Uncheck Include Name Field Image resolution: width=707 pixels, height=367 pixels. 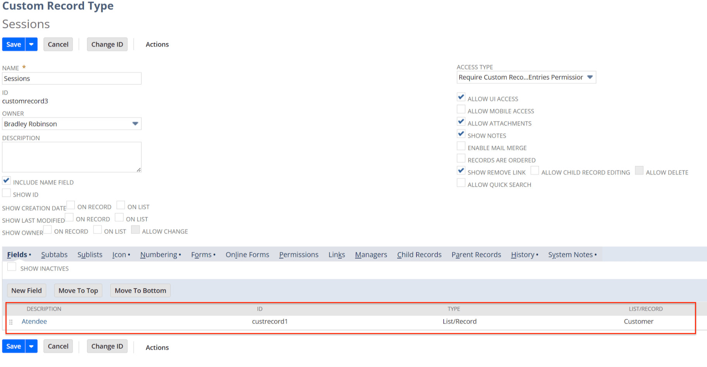pos(6,180)
